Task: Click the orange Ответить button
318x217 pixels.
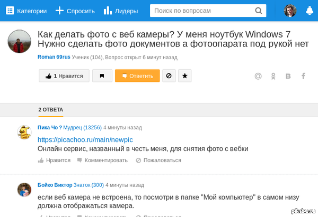Action: 137,76
